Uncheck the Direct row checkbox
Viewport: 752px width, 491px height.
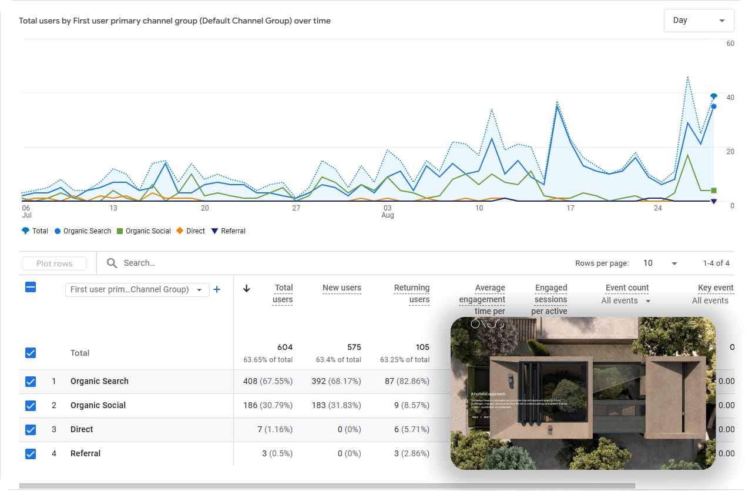[x=31, y=430]
